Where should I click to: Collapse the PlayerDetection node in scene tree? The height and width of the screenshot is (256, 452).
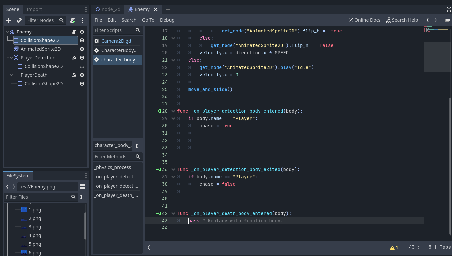11,58
